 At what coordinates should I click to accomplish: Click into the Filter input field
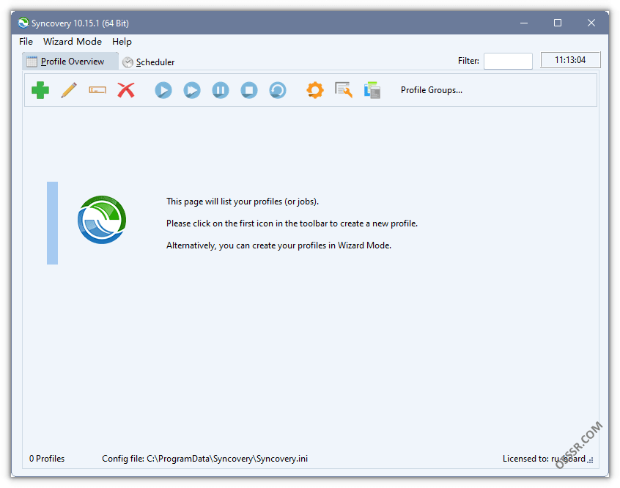pyautogui.click(x=508, y=61)
